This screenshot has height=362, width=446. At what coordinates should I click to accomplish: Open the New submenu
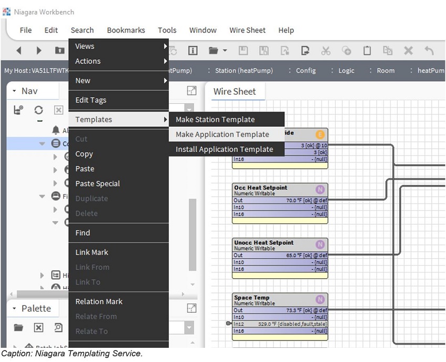point(119,81)
